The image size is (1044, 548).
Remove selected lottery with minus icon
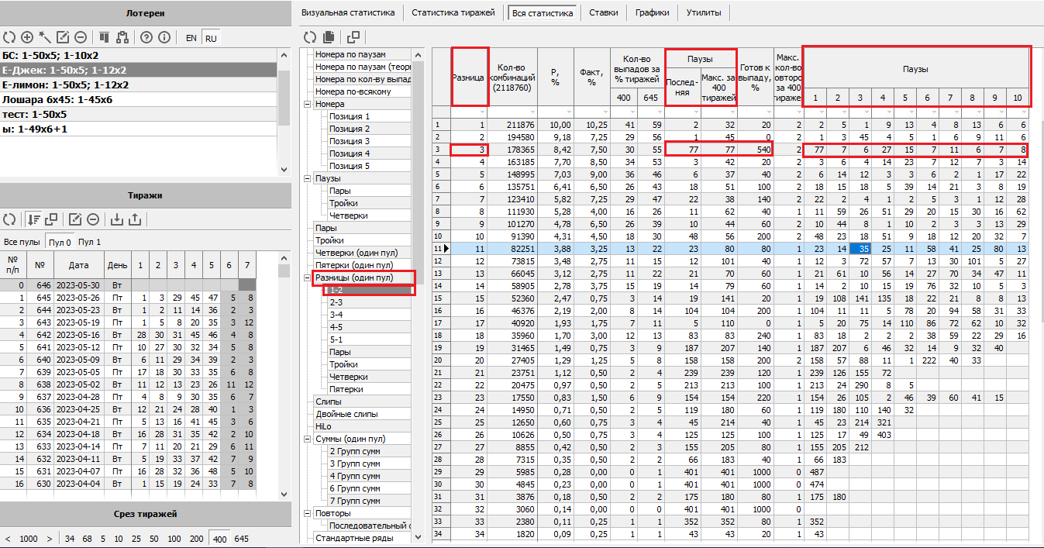[x=81, y=37]
